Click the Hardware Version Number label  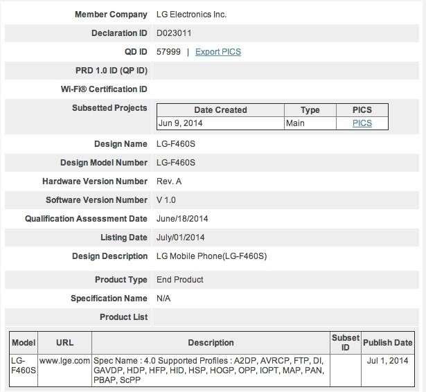tap(95, 181)
